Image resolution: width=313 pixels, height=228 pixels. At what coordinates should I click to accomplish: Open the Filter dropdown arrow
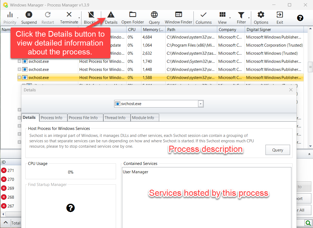click(249, 18)
